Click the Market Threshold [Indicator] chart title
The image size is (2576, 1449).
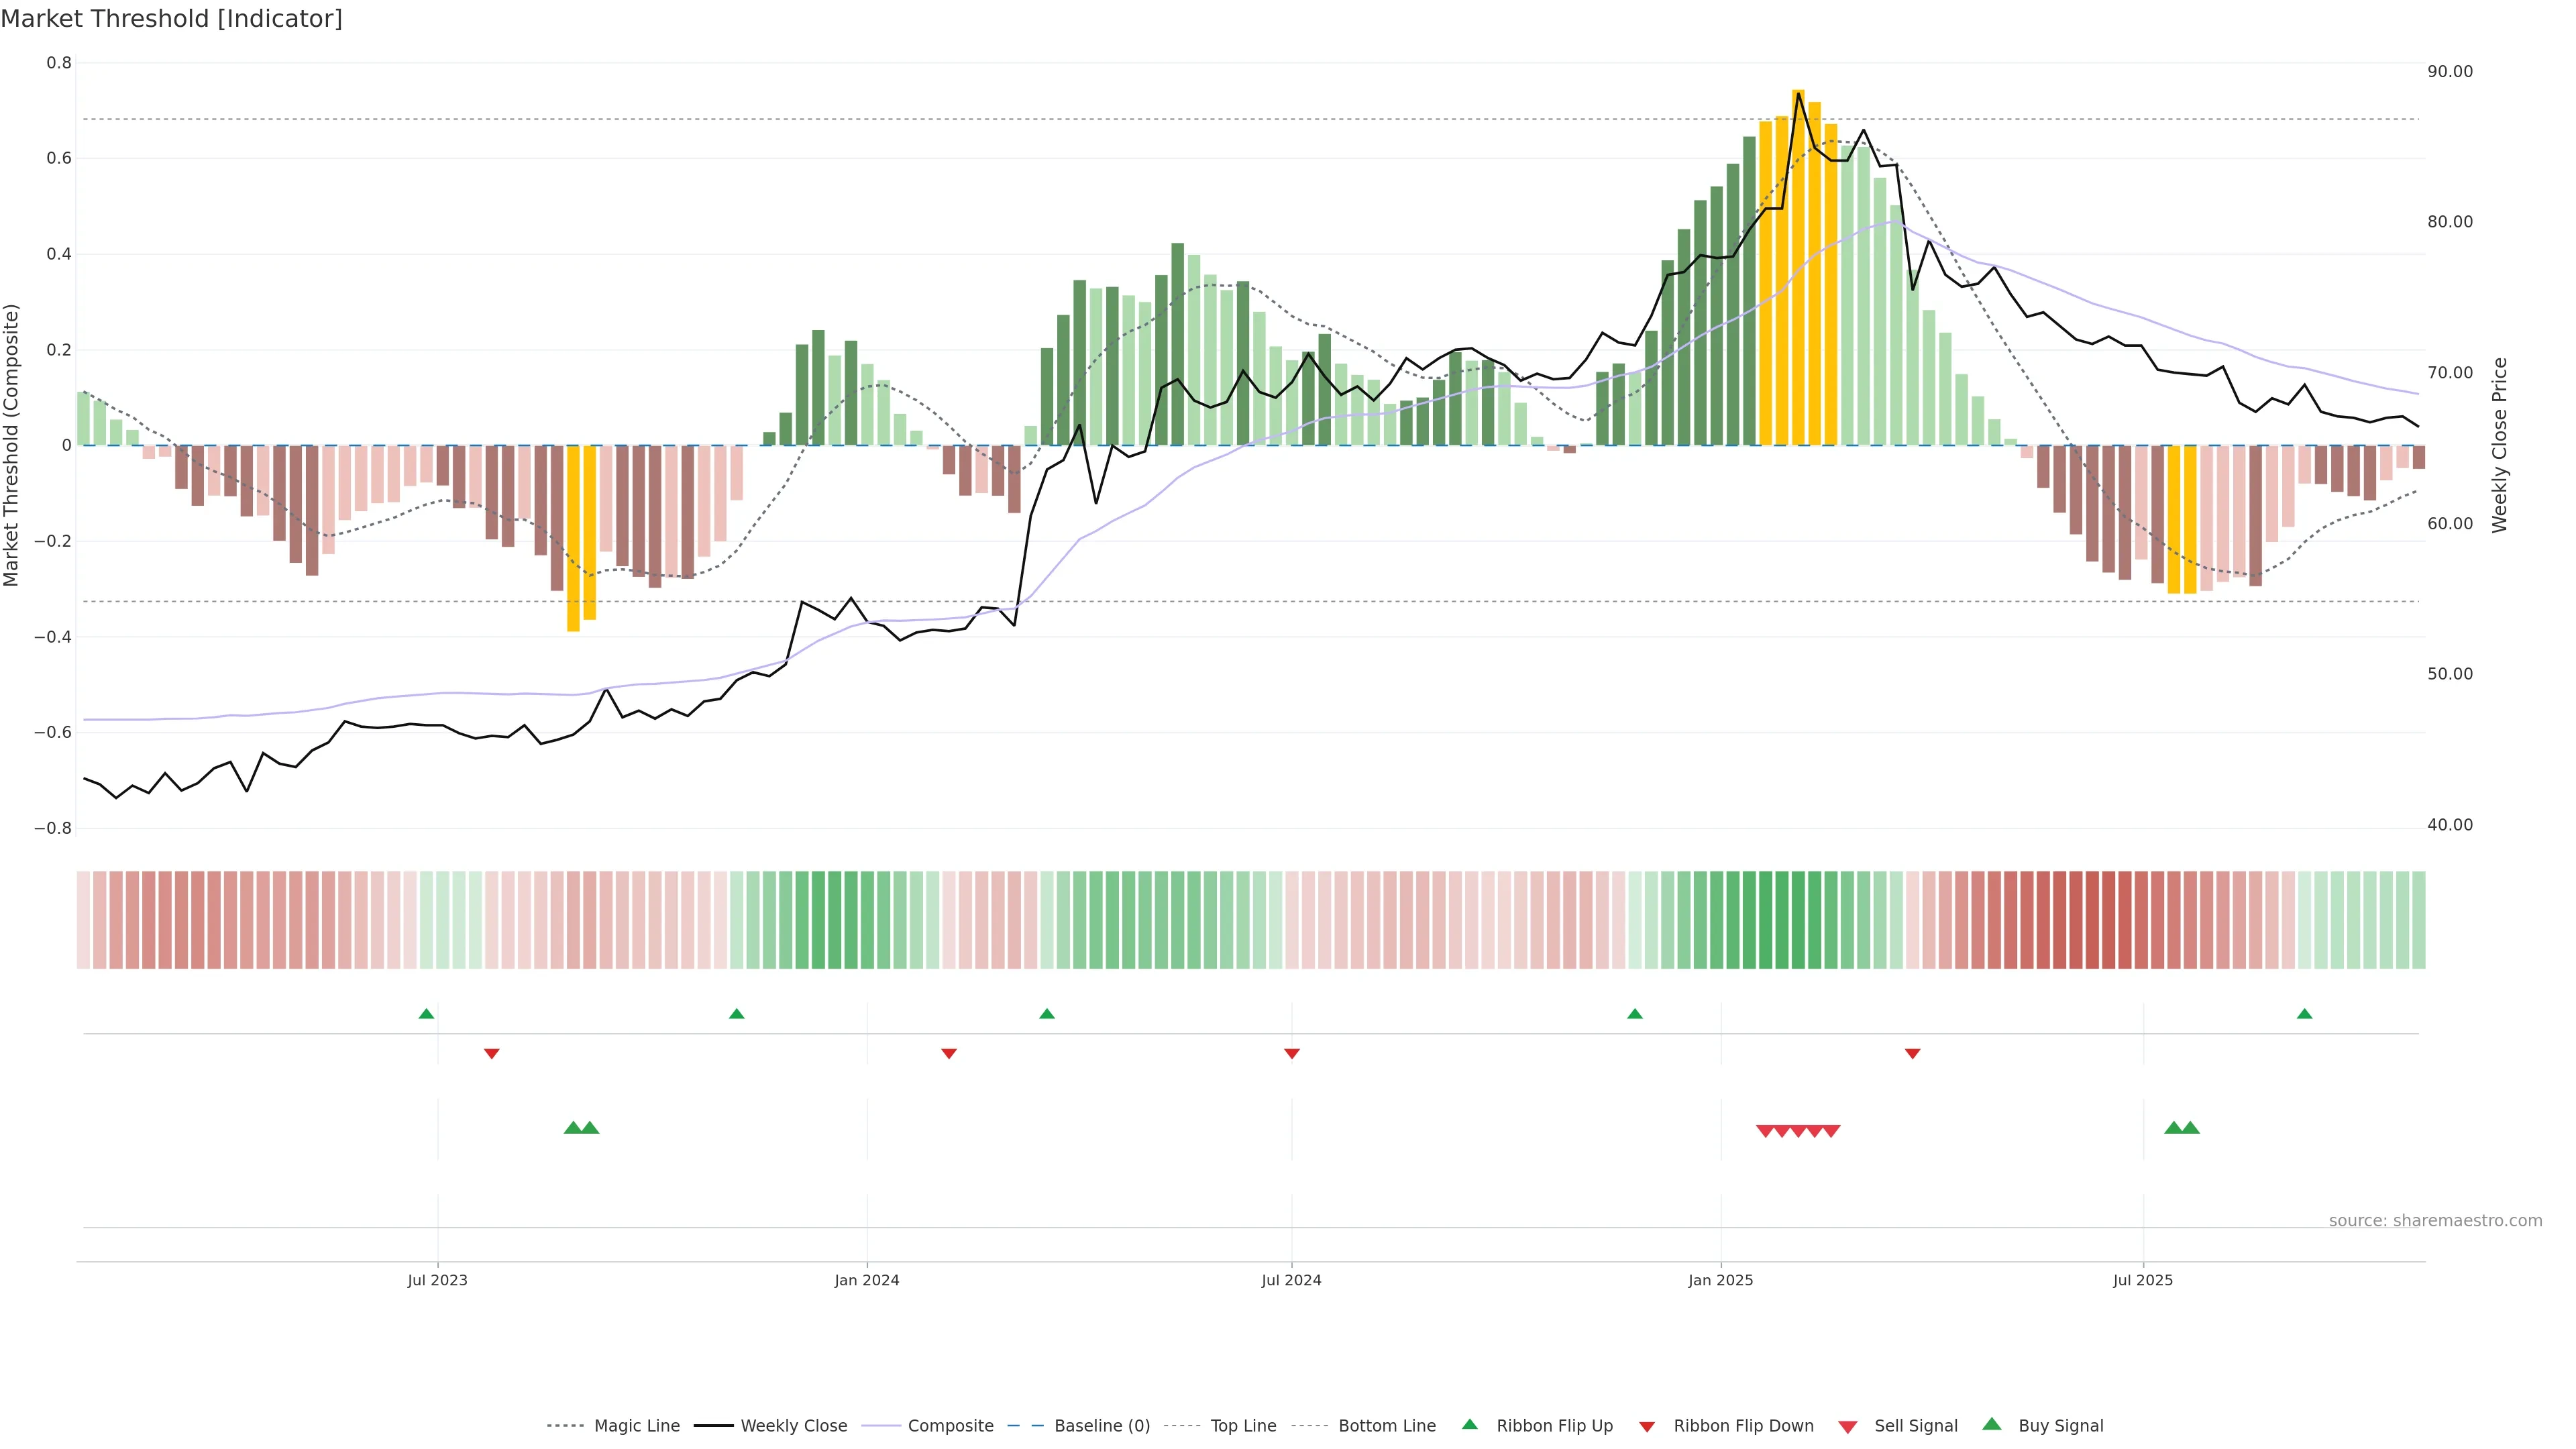tap(171, 19)
